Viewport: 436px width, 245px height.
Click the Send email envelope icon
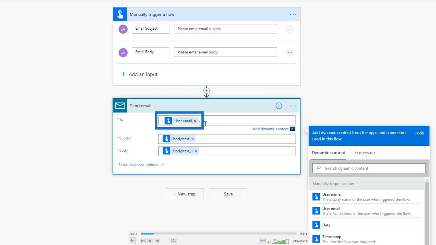[120, 106]
